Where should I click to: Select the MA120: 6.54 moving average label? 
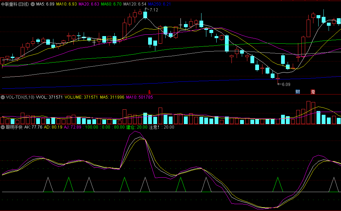coord(135,4)
